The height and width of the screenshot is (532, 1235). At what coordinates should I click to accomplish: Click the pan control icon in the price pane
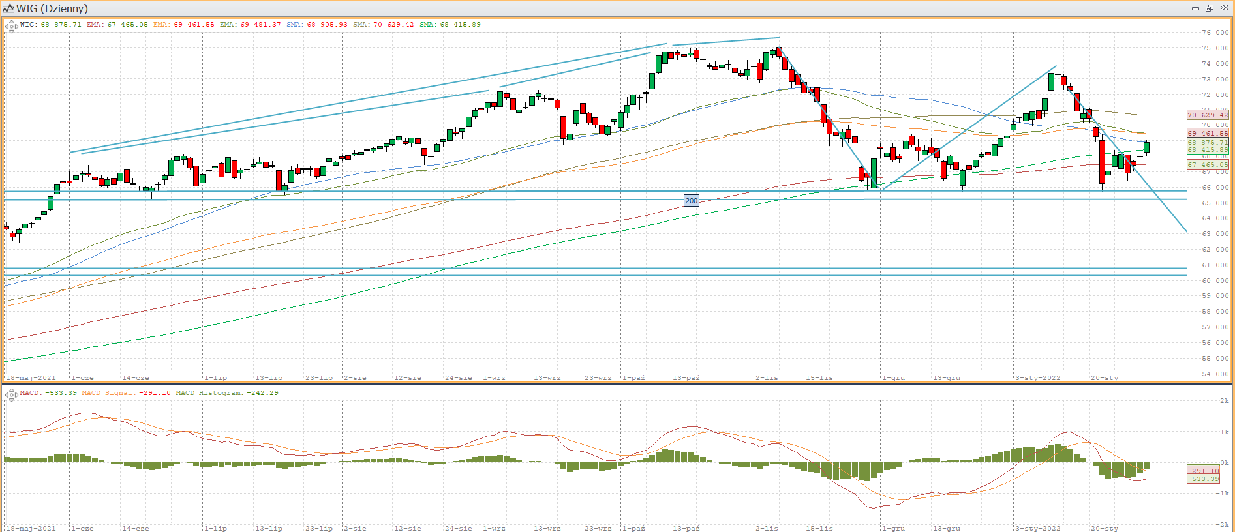[x=11, y=27]
